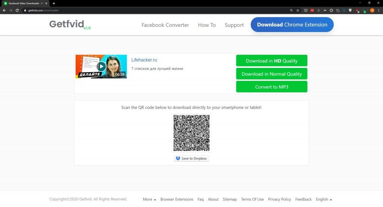Image resolution: width=383 pixels, height=207 pixels.
Task: Click the video title '7 списков для лучшей жизни'
Action: pos(157,69)
